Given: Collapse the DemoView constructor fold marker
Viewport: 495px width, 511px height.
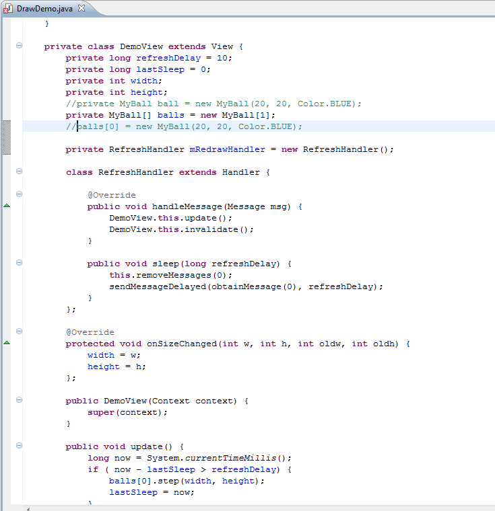Looking at the screenshot, I should point(20,400).
